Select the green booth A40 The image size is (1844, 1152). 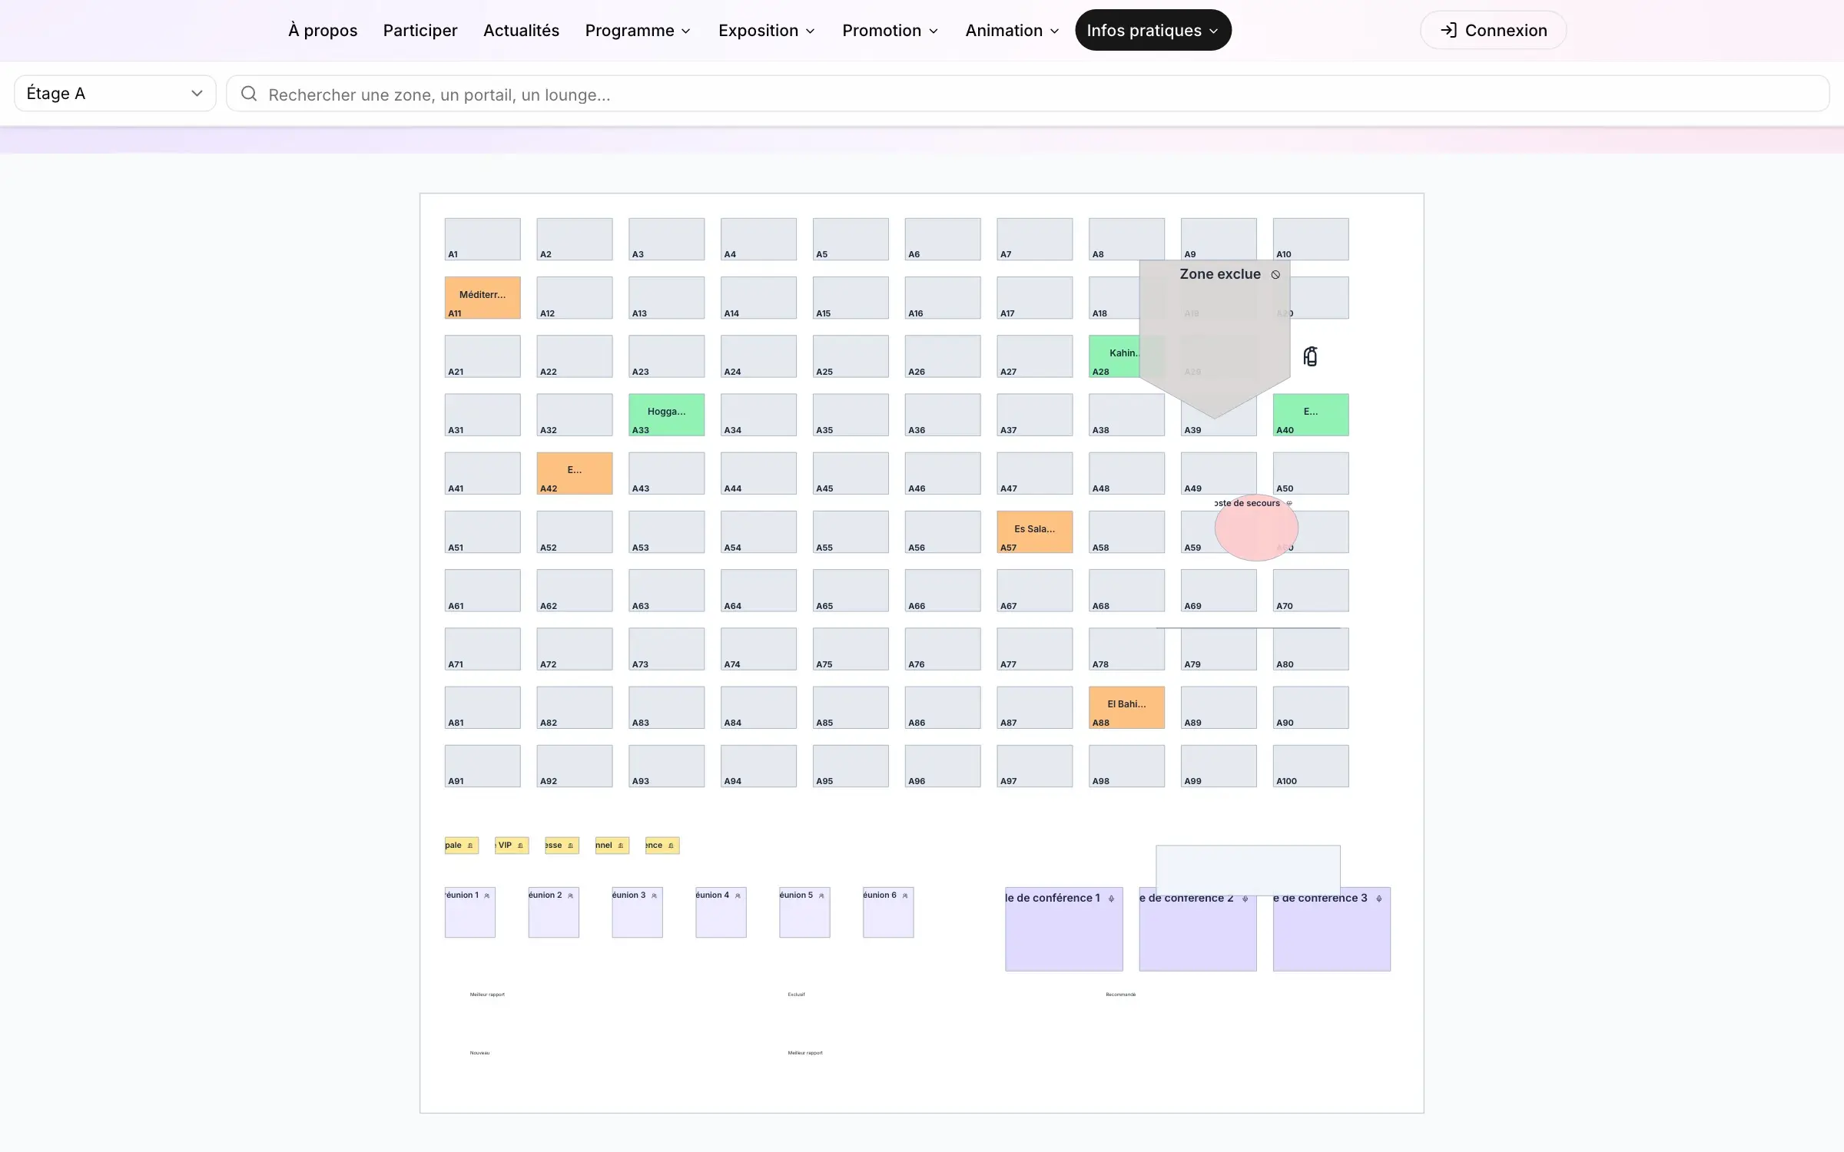tap(1311, 415)
